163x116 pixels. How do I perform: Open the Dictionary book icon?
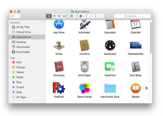[59, 66]
